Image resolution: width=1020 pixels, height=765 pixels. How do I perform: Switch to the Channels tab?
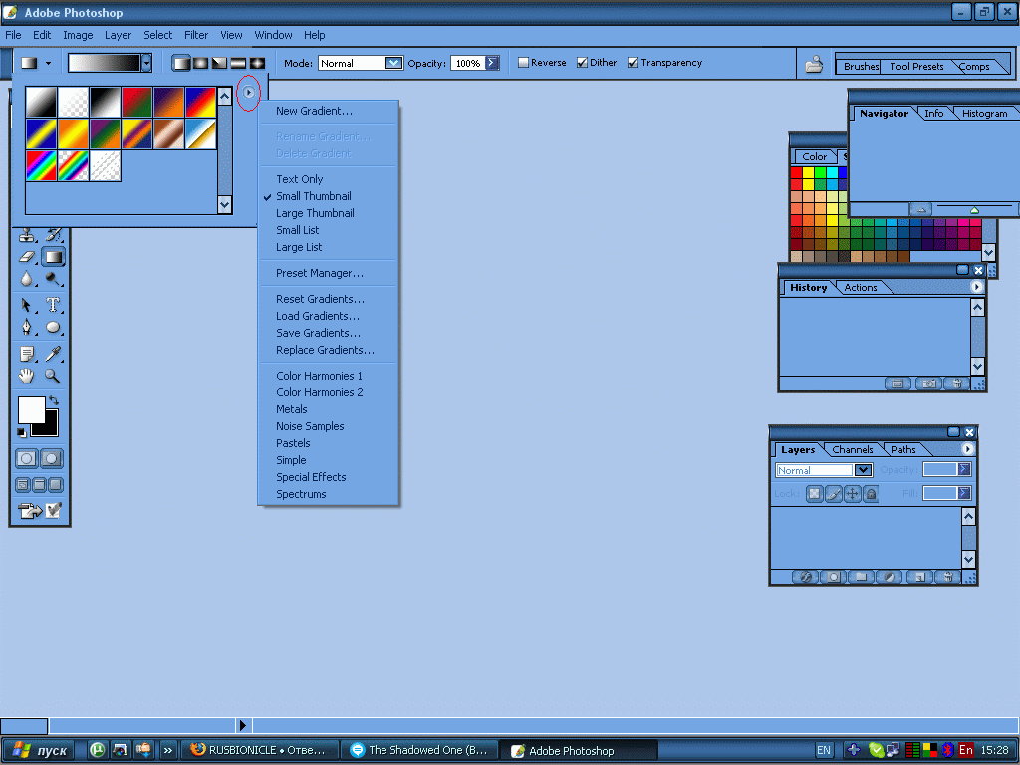click(853, 449)
